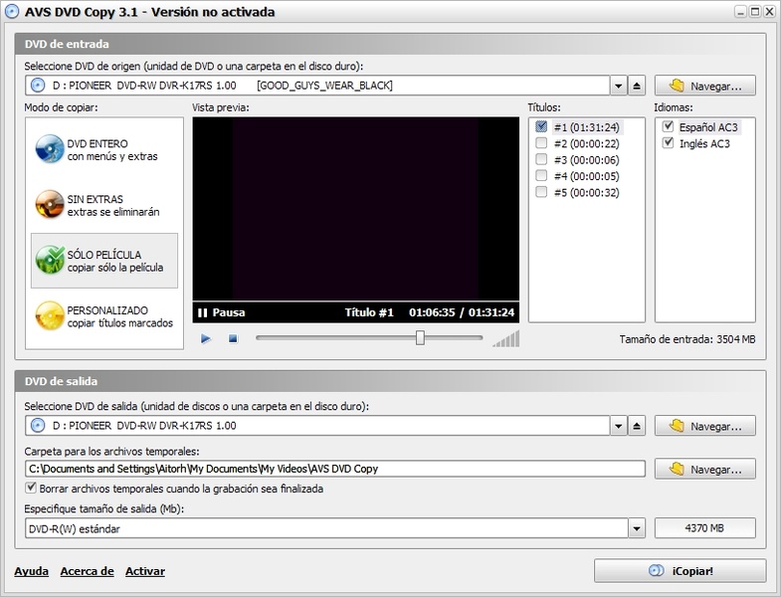The width and height of the screenshot is (781, 597).
Task: Select SÓLO PELÍCULA copy mode
Action: (x=104, y=261)
